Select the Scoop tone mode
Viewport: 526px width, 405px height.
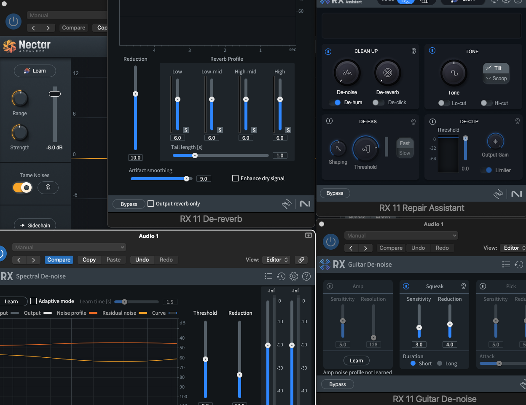tap(496, 78)
